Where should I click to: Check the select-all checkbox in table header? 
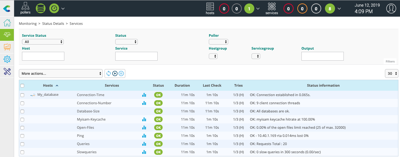pos(22,85)
